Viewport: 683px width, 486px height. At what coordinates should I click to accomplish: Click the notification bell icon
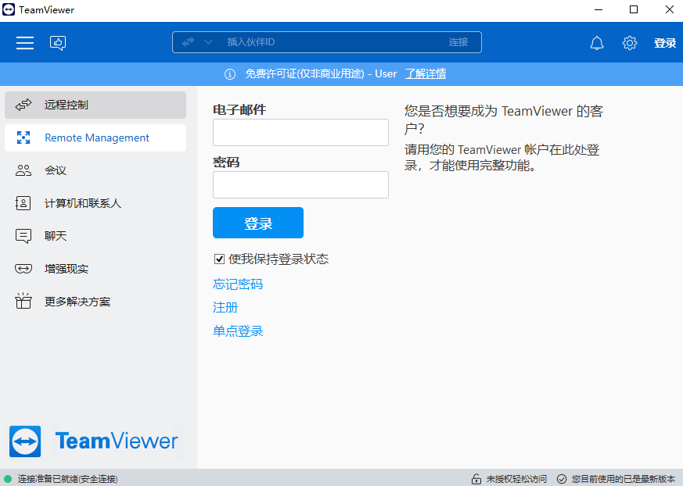597,42
